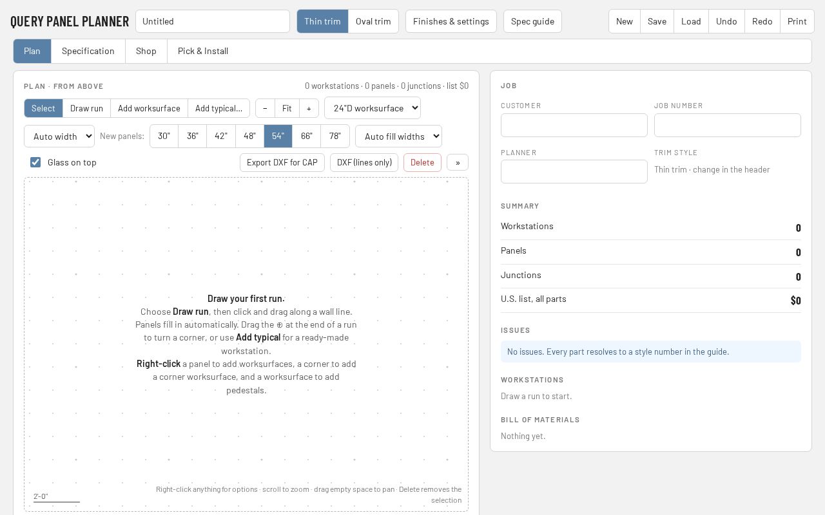Viewport: 825px width, 515px height.
Task: Click the "Nothing yet." bill of materials text
Action: pos(523,436)
